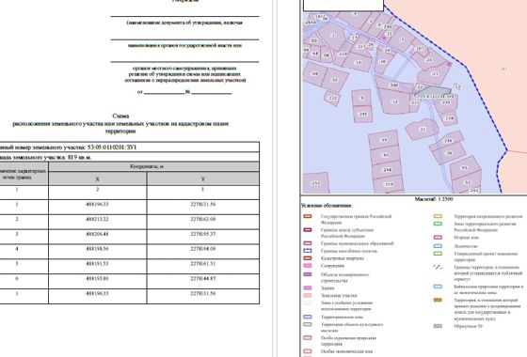Click the gray 'Образуемые ЗУ' legend symbol

tap(438, 326)
